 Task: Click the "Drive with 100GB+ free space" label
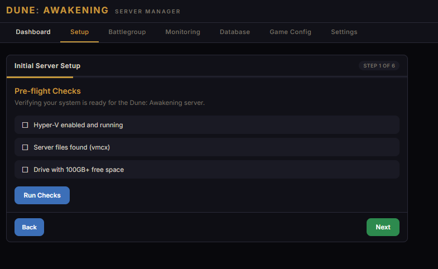[x=79, y=170]
